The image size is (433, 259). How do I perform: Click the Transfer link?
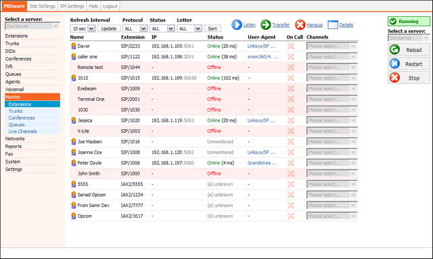click(x=281, y=25)
